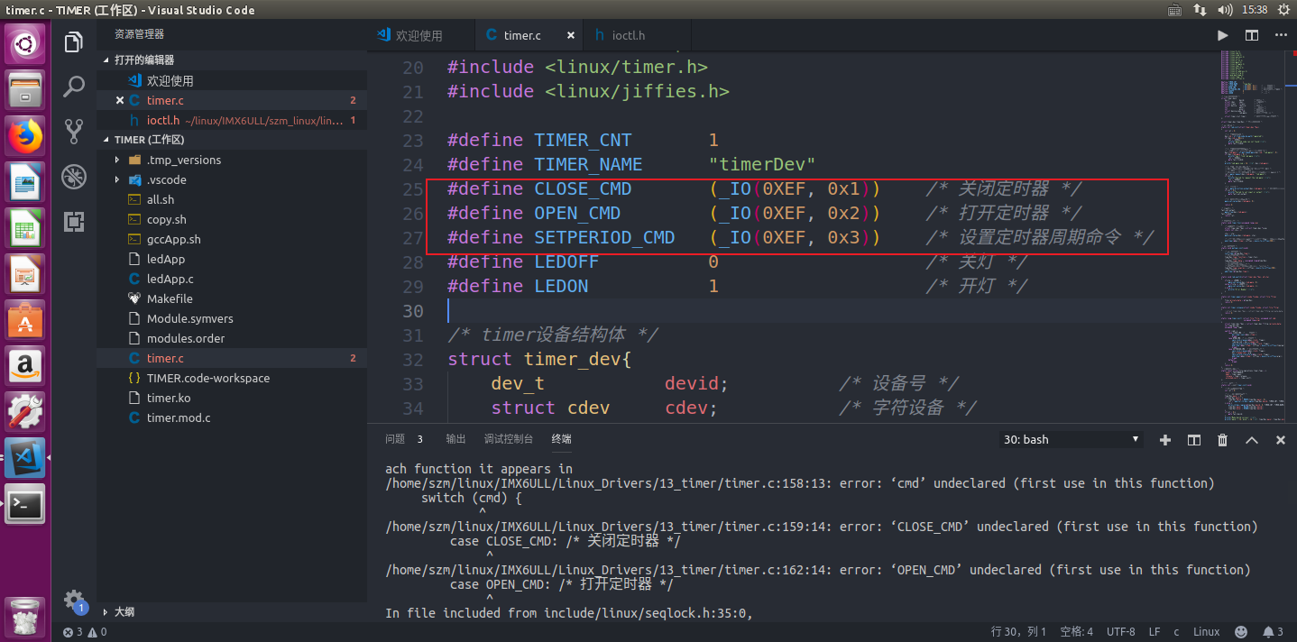The height and width of the screenshot is (642, 1297).
Task: Change line ending via LF status item
Action: click(x=1154, y=632)
